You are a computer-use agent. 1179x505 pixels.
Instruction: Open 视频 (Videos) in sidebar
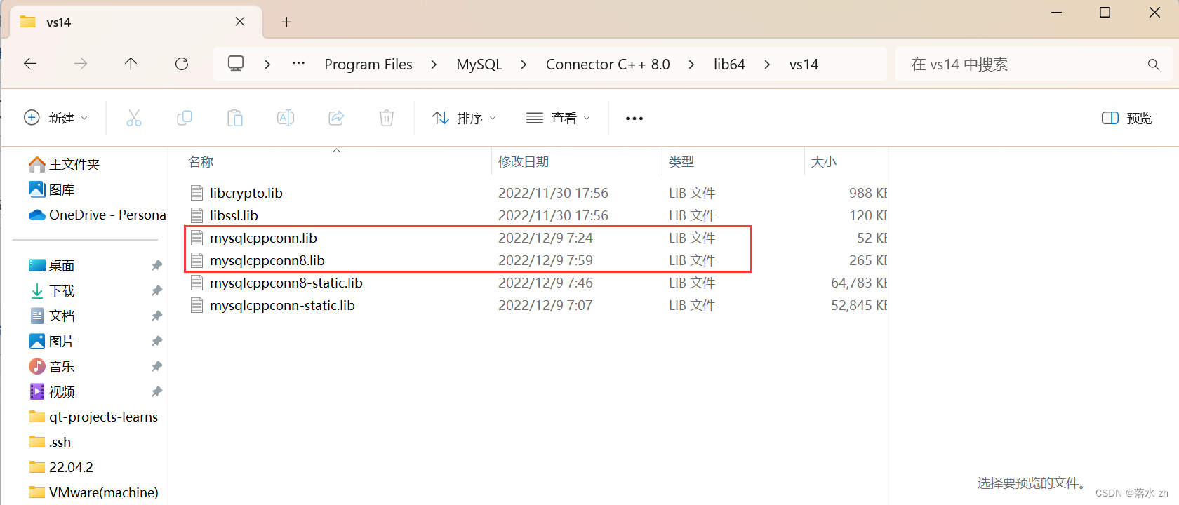(52, 391)
